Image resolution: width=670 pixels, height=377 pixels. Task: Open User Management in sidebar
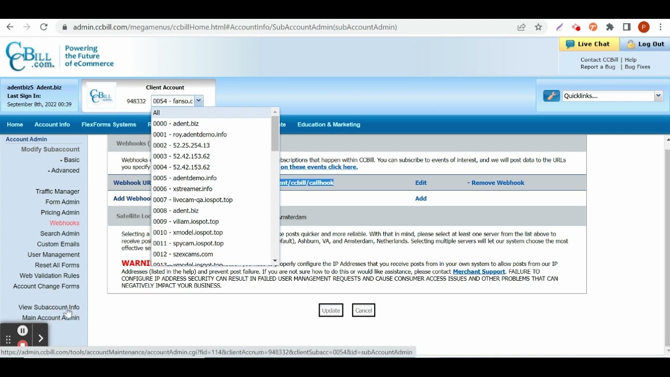pyautogui.click(x=53, y=254)
